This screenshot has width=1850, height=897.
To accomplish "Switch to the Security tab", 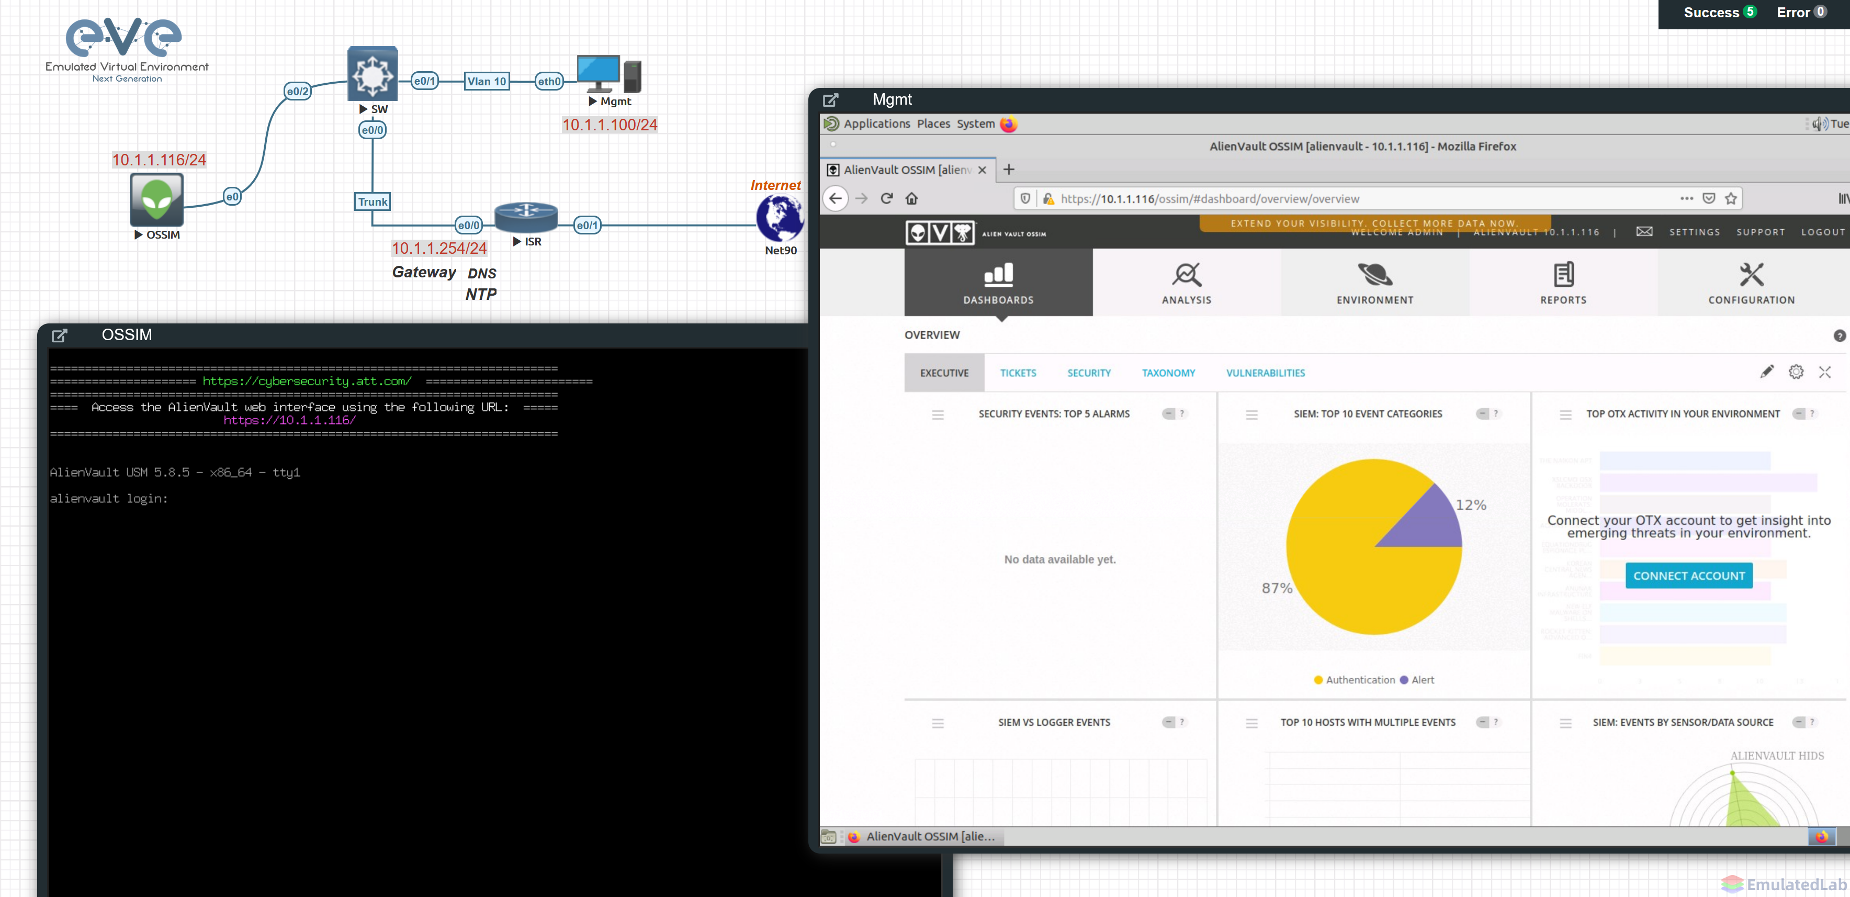I will 1089,373.
